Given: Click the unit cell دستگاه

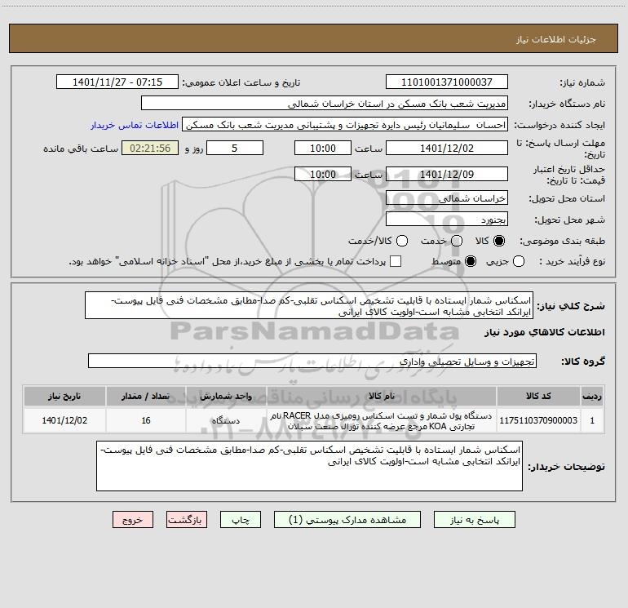Looking at the screenshot, I should pos(226,420).
